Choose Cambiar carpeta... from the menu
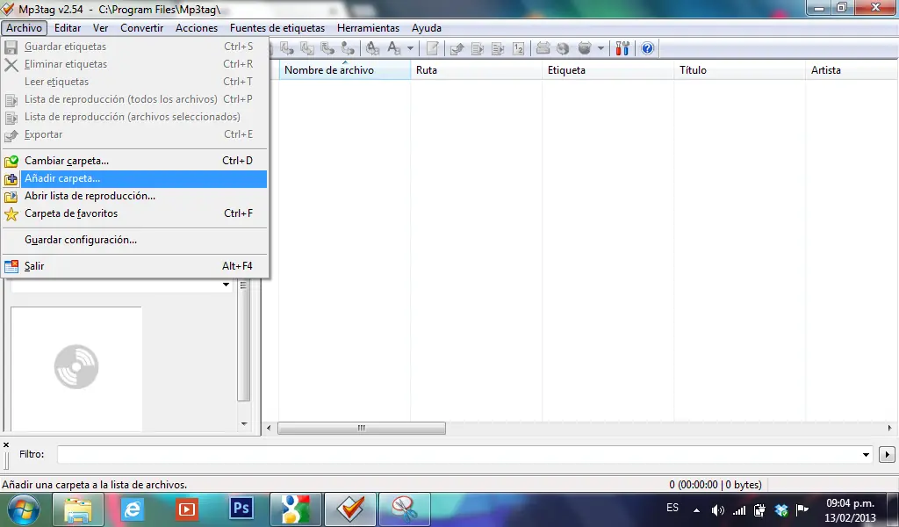 point(134,161)
